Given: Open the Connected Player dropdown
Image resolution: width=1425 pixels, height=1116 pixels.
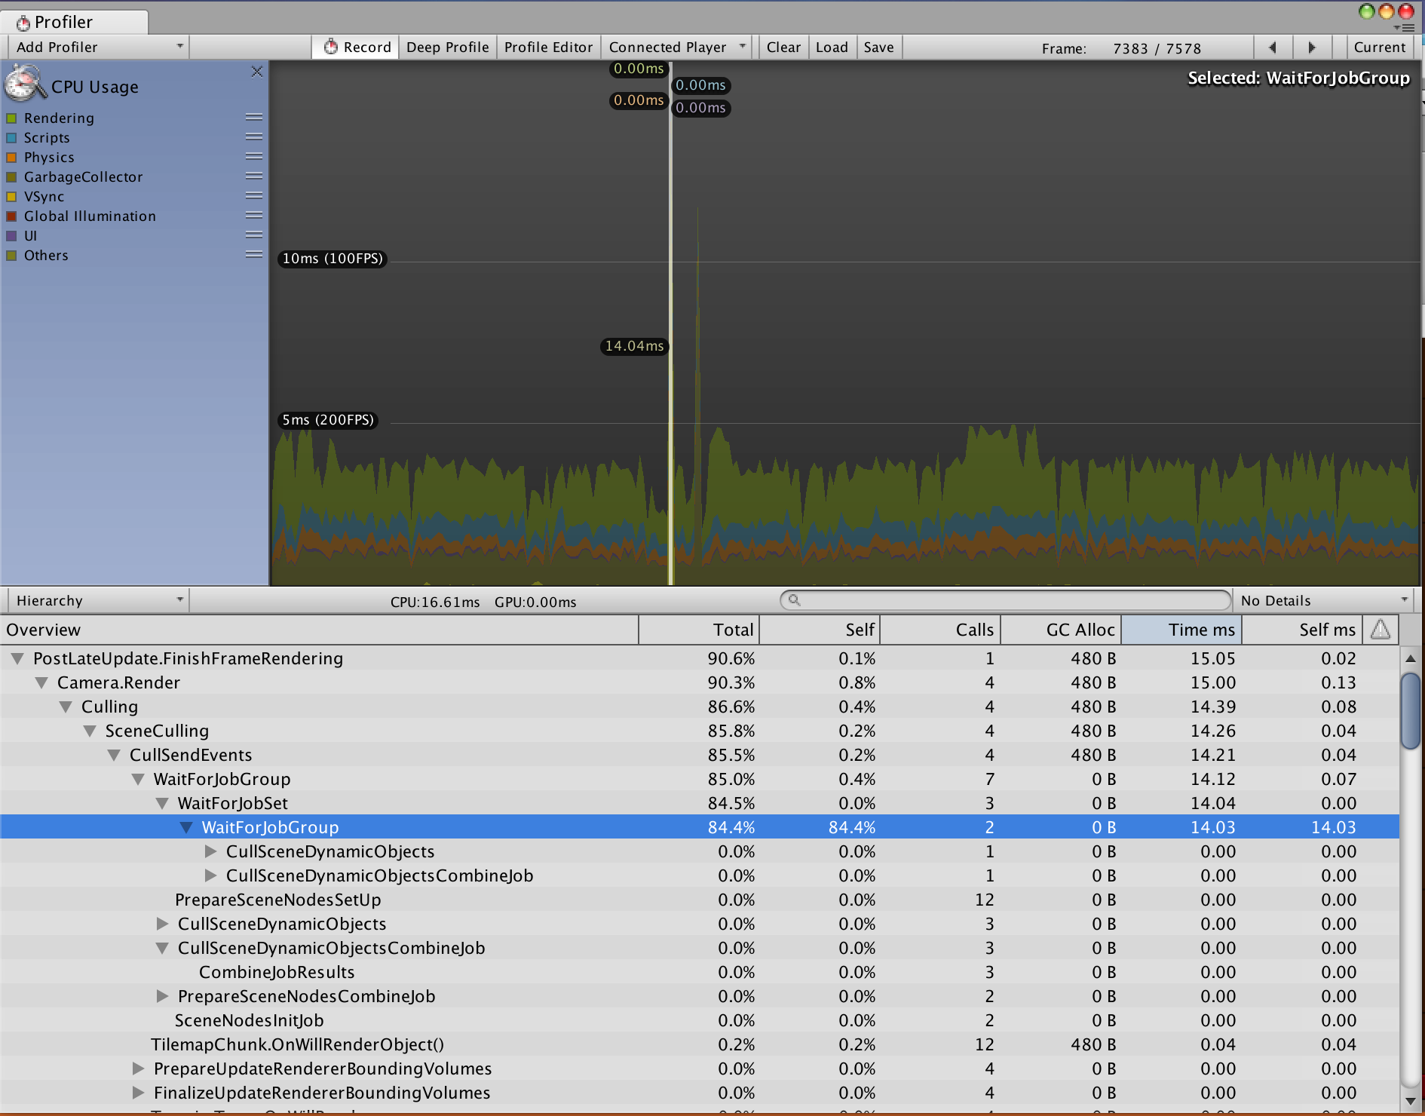Looking at the screenshot, I should click(677, 48).
